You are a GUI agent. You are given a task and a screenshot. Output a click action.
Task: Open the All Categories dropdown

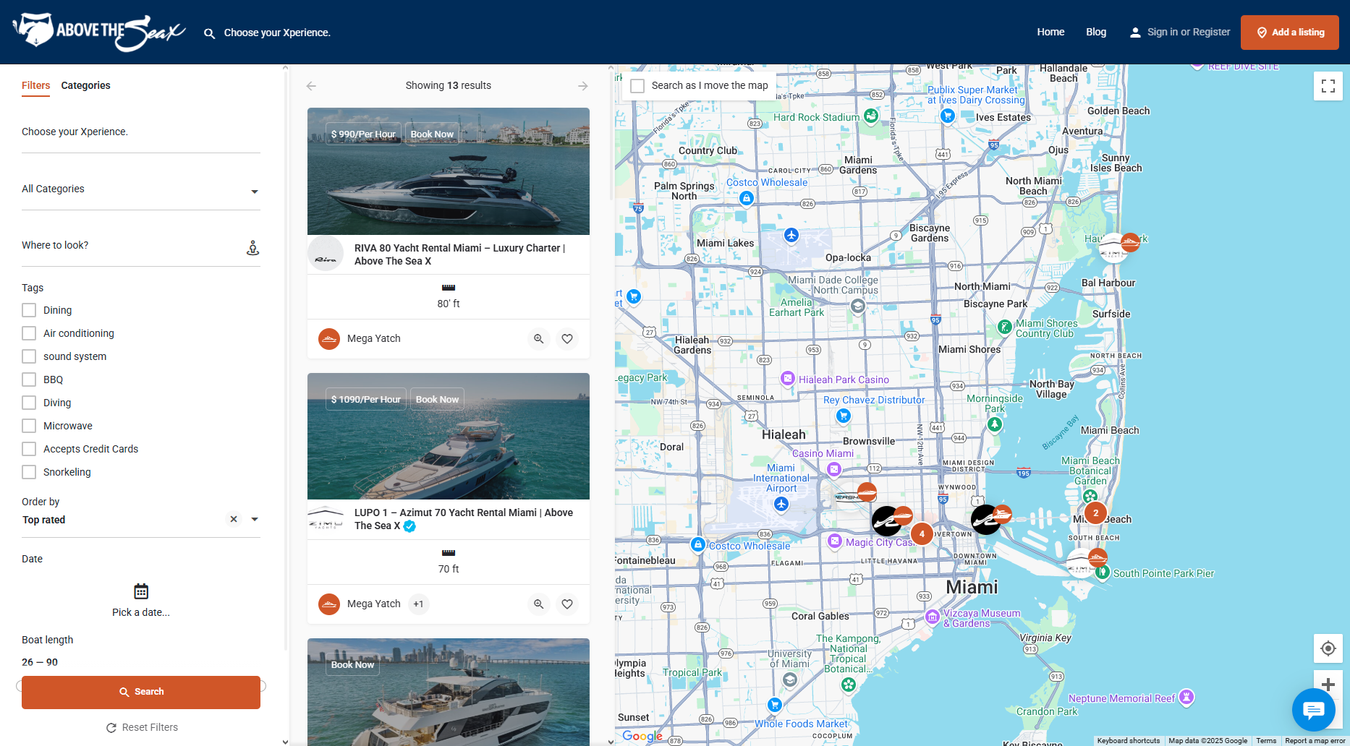point(141,189)
